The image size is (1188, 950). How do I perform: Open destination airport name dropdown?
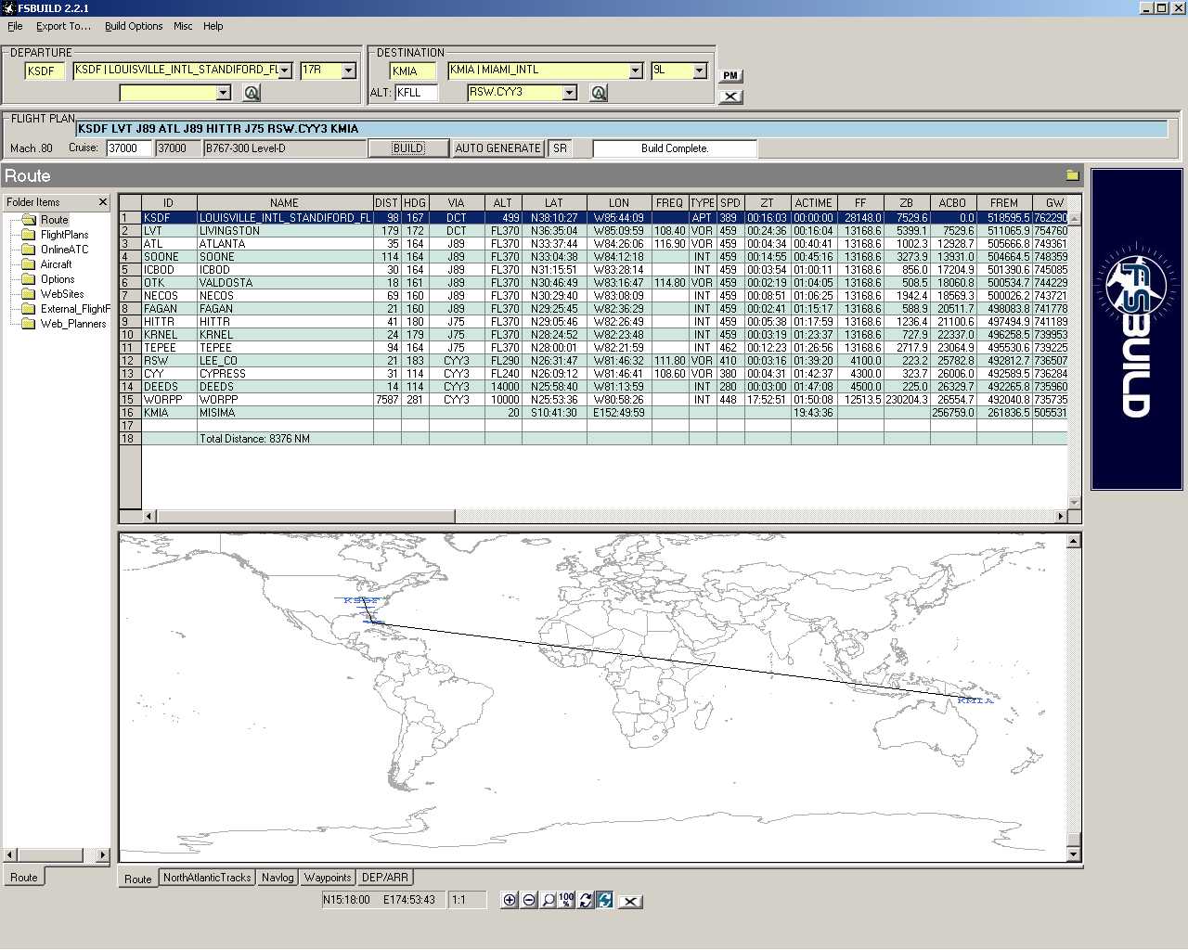pos(636,71)
